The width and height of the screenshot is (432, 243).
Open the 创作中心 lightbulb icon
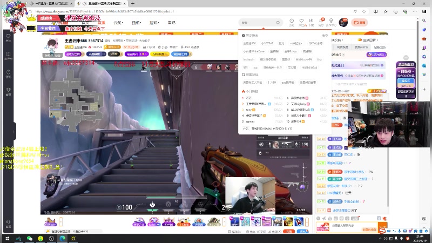[331, 21]
